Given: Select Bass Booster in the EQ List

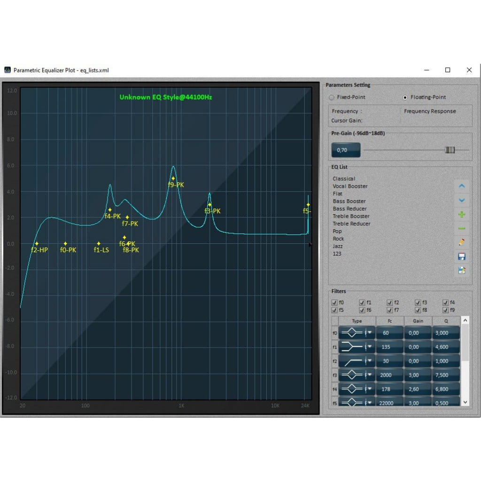Looking at the screenshot, I should [349, 201].
